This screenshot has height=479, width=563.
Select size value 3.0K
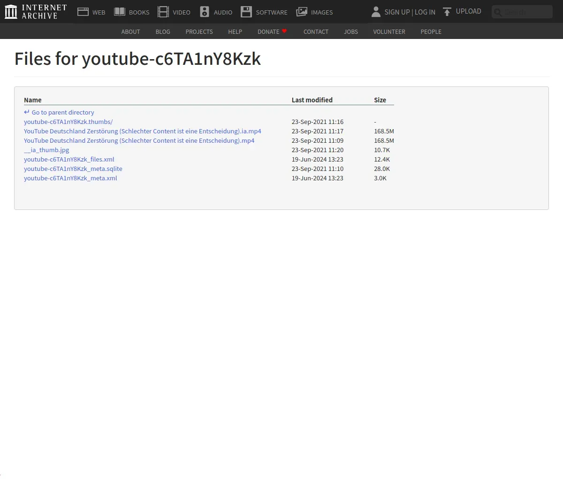380,178
